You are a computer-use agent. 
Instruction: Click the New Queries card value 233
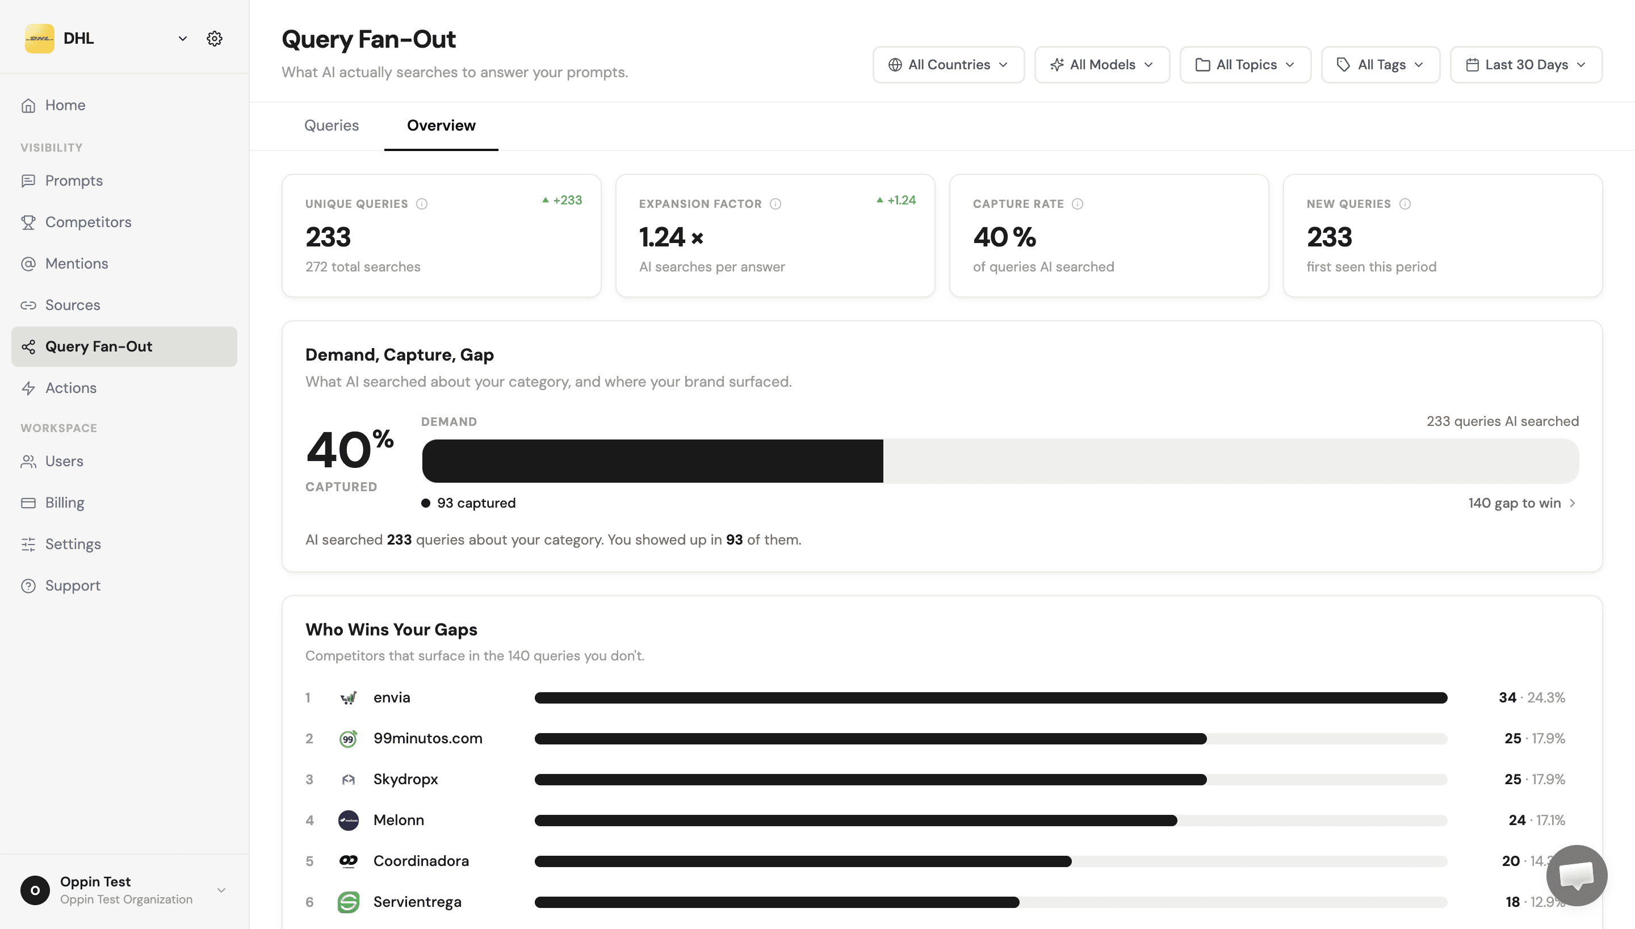click(1329, 237)
